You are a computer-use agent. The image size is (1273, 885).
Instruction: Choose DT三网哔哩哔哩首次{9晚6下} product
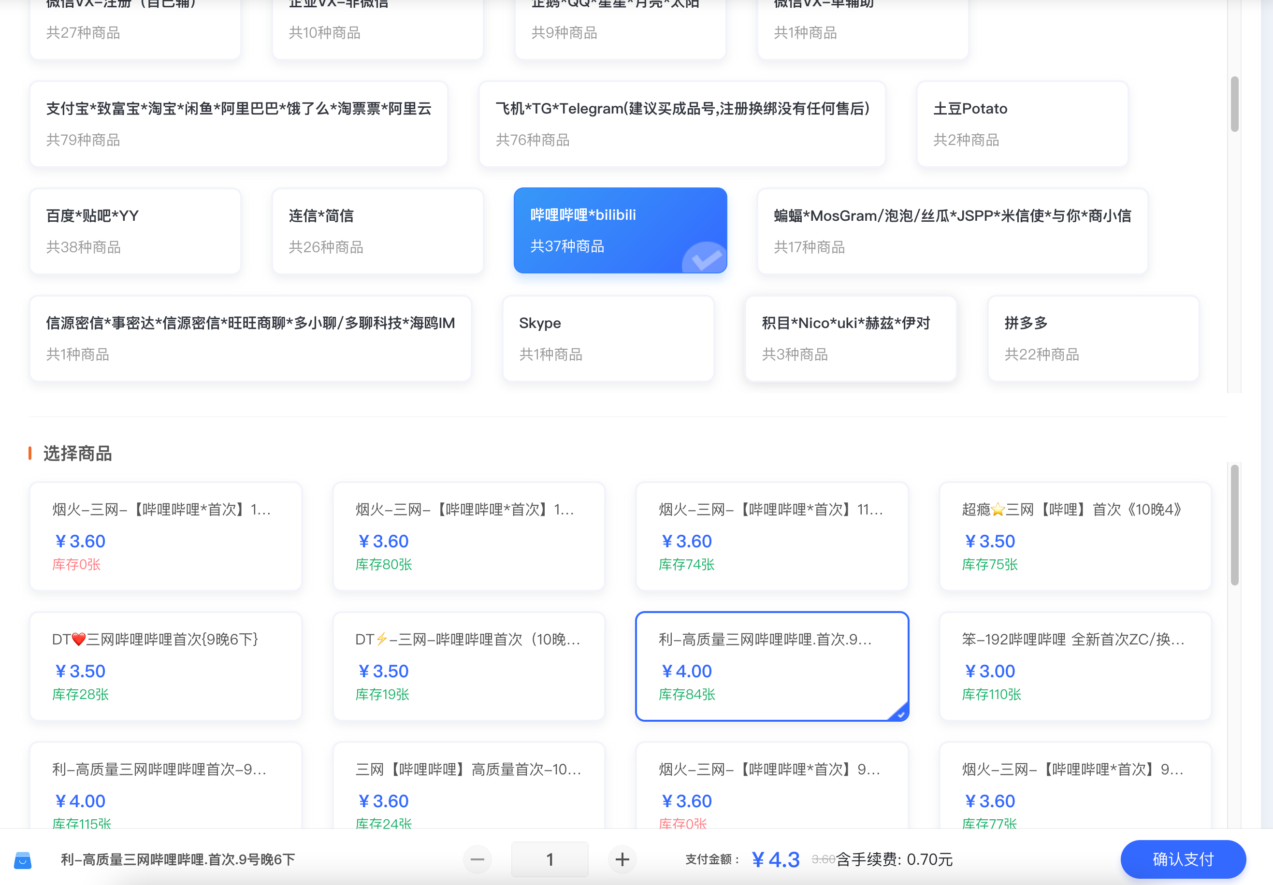[166, 666]
